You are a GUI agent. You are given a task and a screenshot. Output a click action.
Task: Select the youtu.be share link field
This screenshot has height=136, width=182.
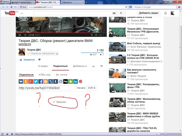point(45,88)
